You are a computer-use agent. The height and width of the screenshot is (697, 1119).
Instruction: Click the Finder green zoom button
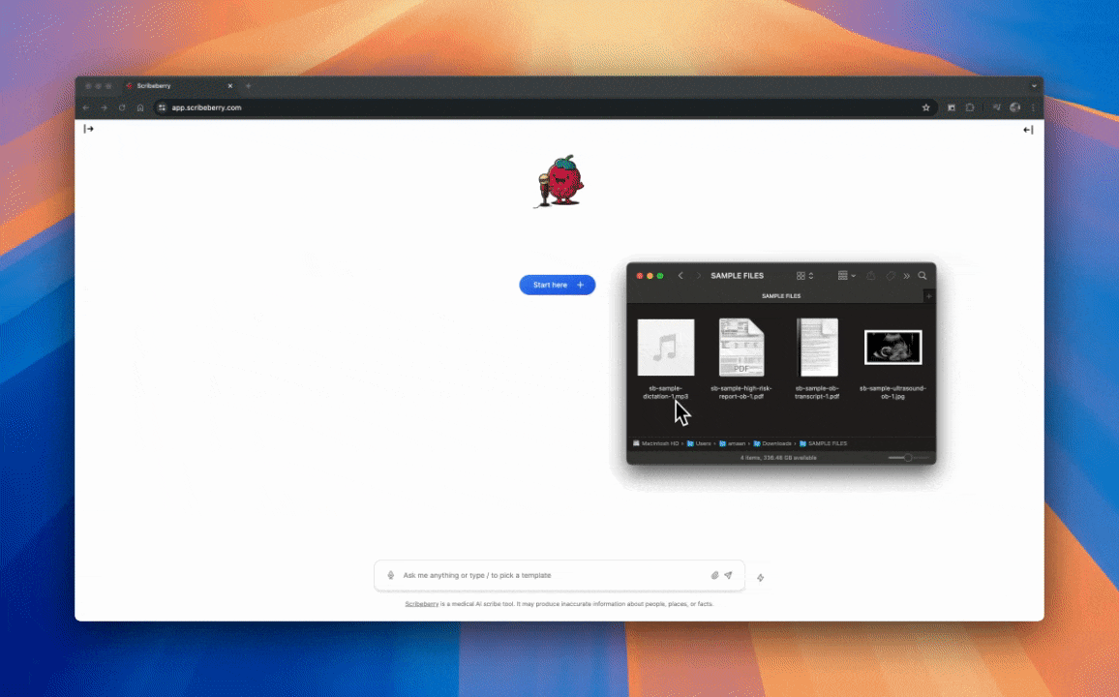point(660,275)
